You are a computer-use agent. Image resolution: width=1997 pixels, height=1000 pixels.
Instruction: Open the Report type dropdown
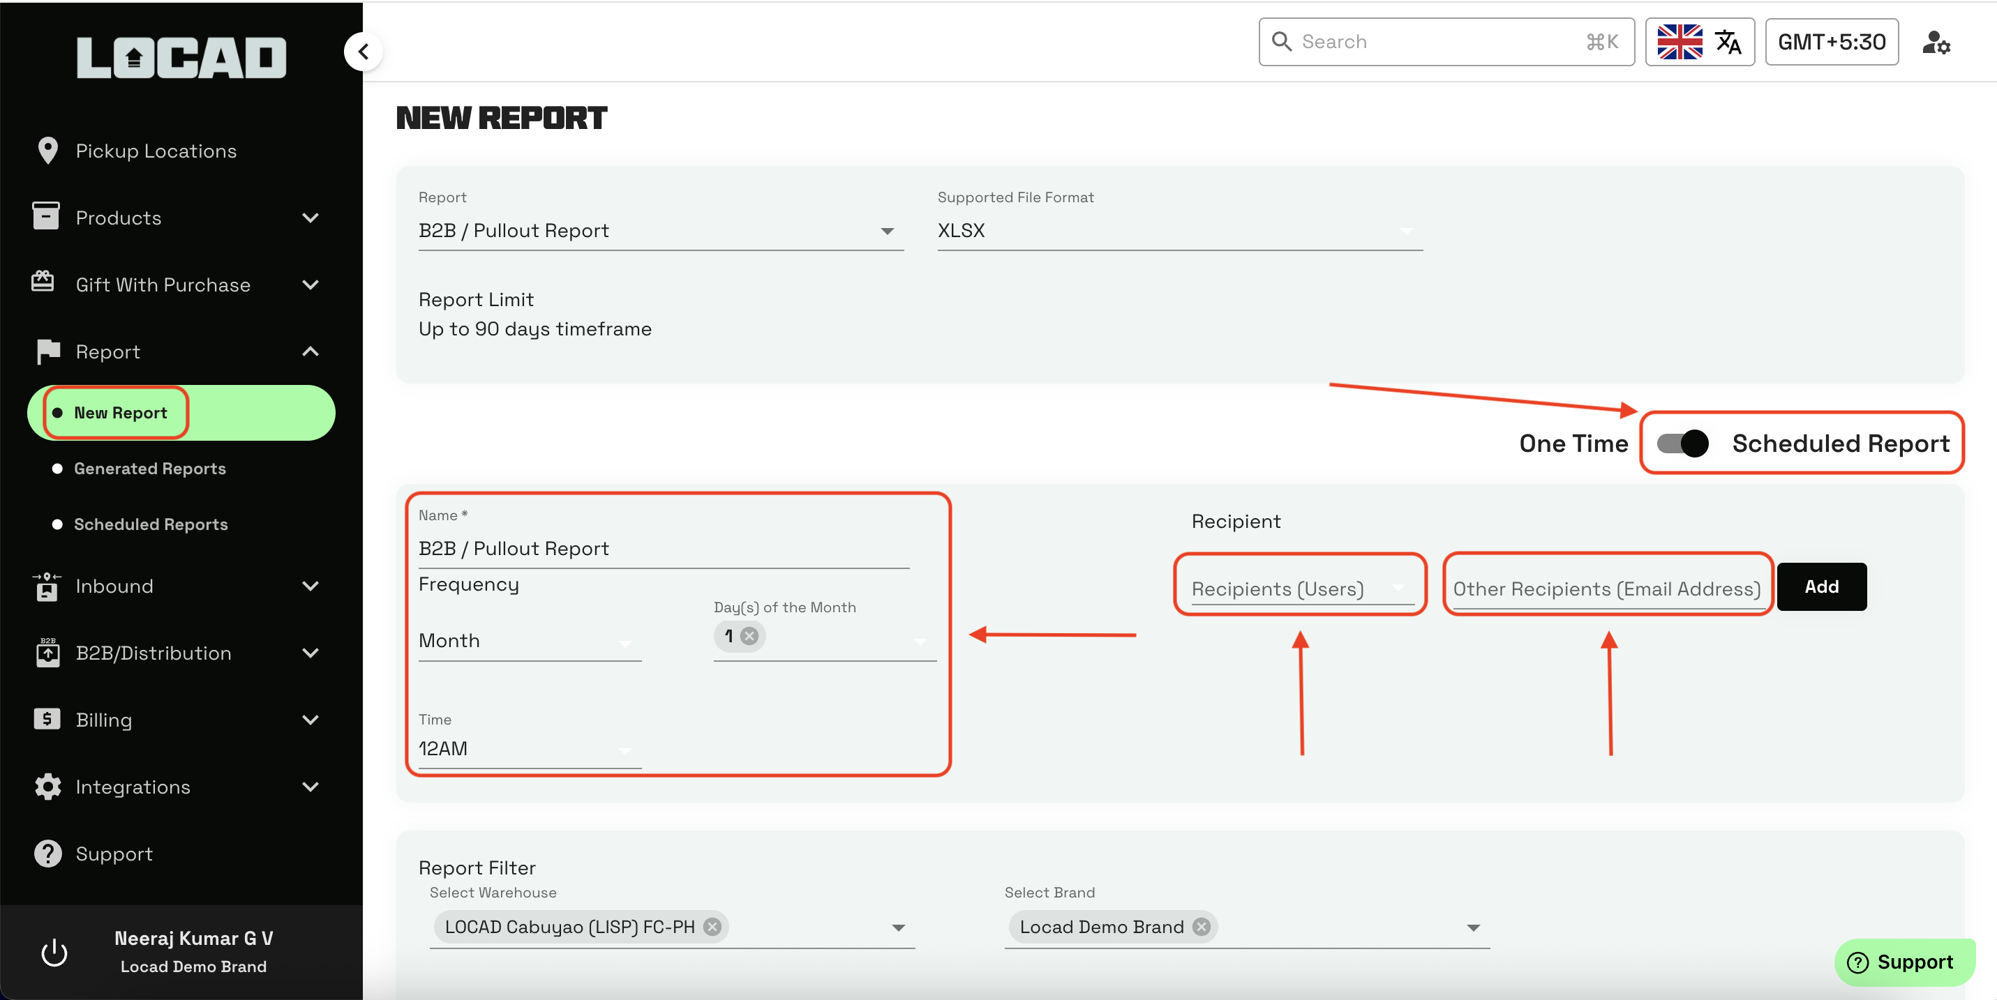[x=659, y=231]
